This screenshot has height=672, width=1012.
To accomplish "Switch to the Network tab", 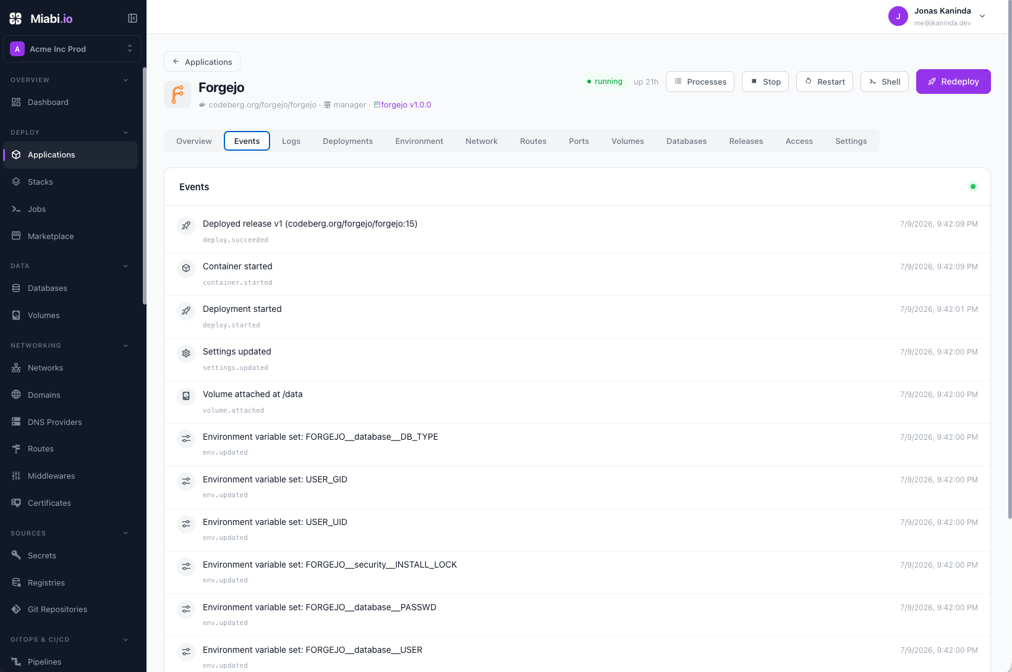I will pyautogui.click(x=482, y=141).
